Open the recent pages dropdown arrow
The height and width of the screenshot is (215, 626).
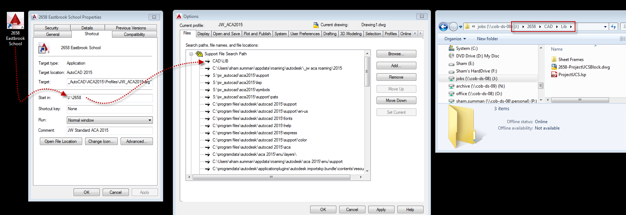point(461,27)
